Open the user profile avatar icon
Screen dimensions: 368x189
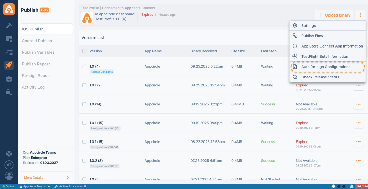tap(9, 176)
